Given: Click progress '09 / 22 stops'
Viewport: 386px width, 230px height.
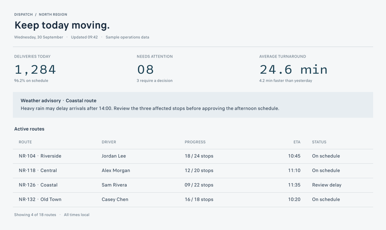Looking at the screenshot, I should [199, 185].
